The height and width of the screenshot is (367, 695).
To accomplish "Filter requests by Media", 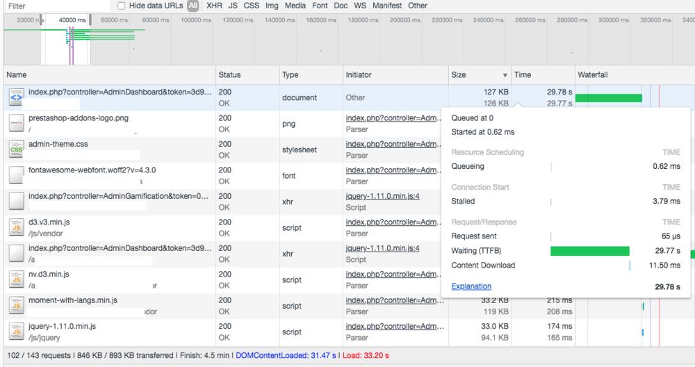I will coord(295,6).
